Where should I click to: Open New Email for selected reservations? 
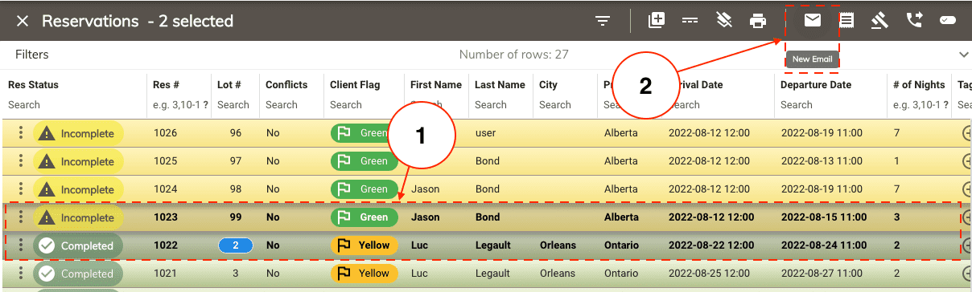(x=813, y=22)
